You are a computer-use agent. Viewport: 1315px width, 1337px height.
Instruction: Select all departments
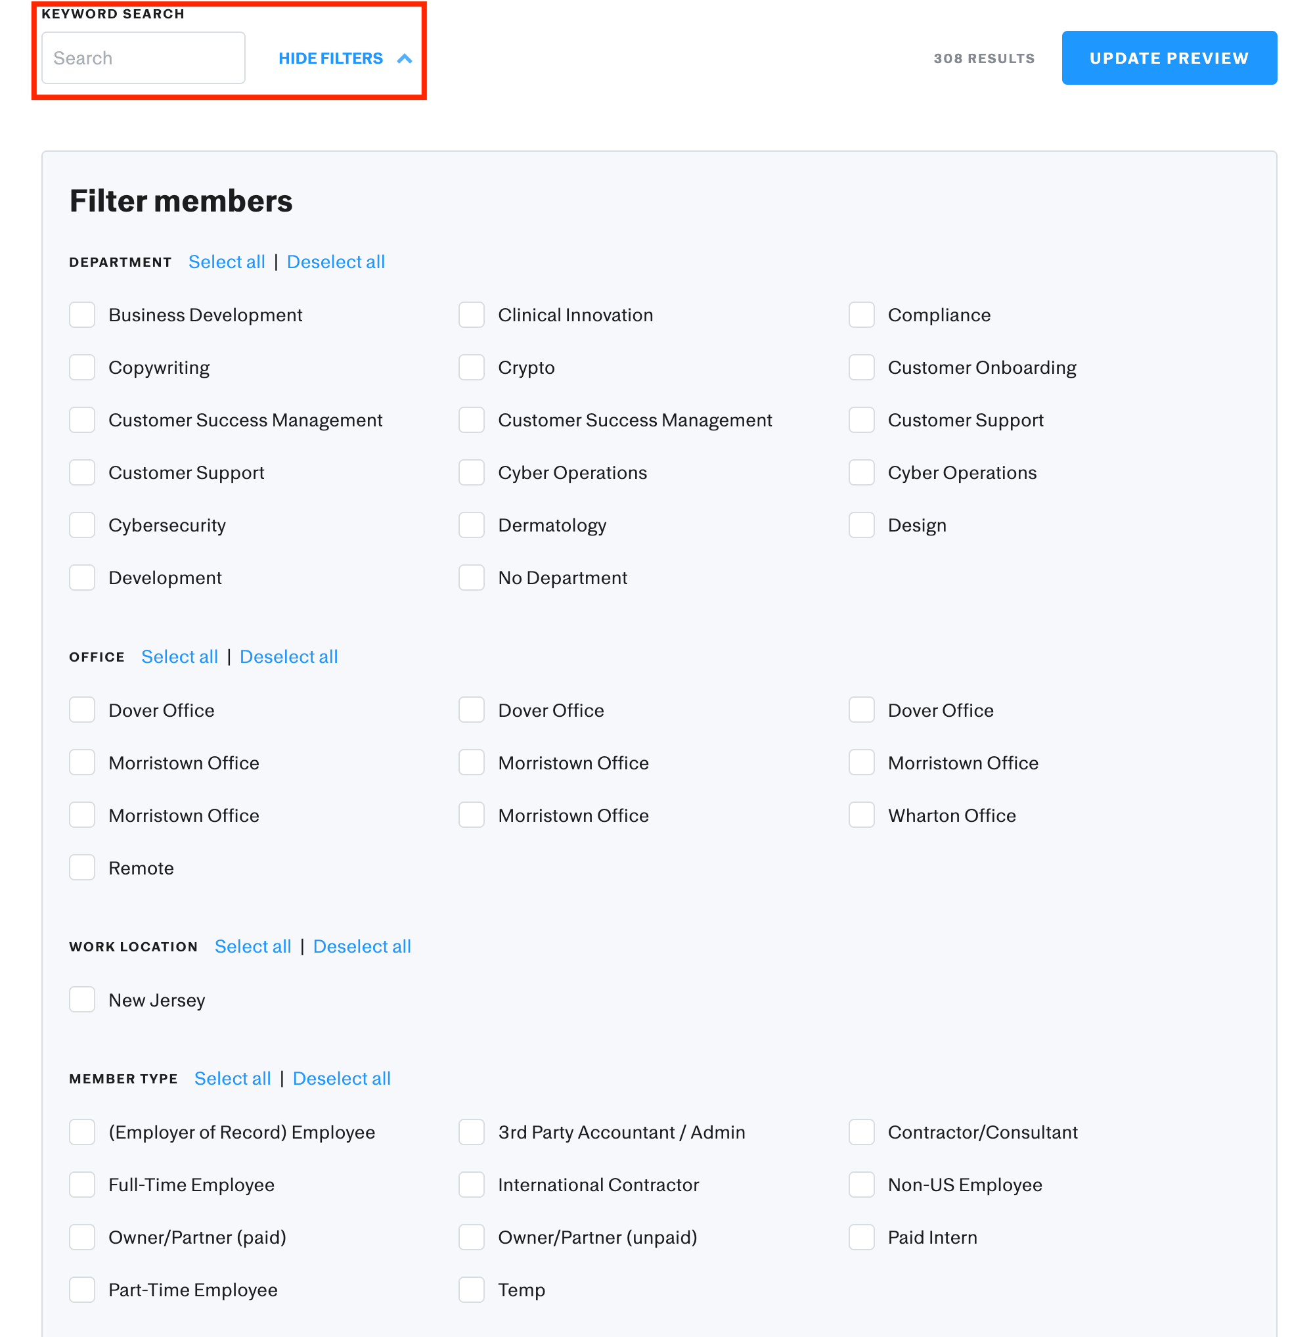227,262
